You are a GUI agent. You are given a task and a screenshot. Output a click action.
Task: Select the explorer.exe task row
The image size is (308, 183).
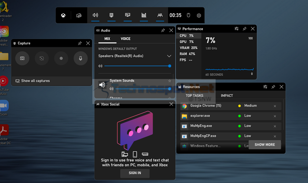pyautogui.click(x=231, y=116)
